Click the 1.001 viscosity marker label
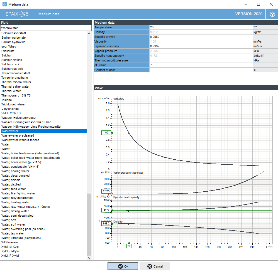Screen dimensions: 278x272 pyautogui.click(x=106, y=133)
